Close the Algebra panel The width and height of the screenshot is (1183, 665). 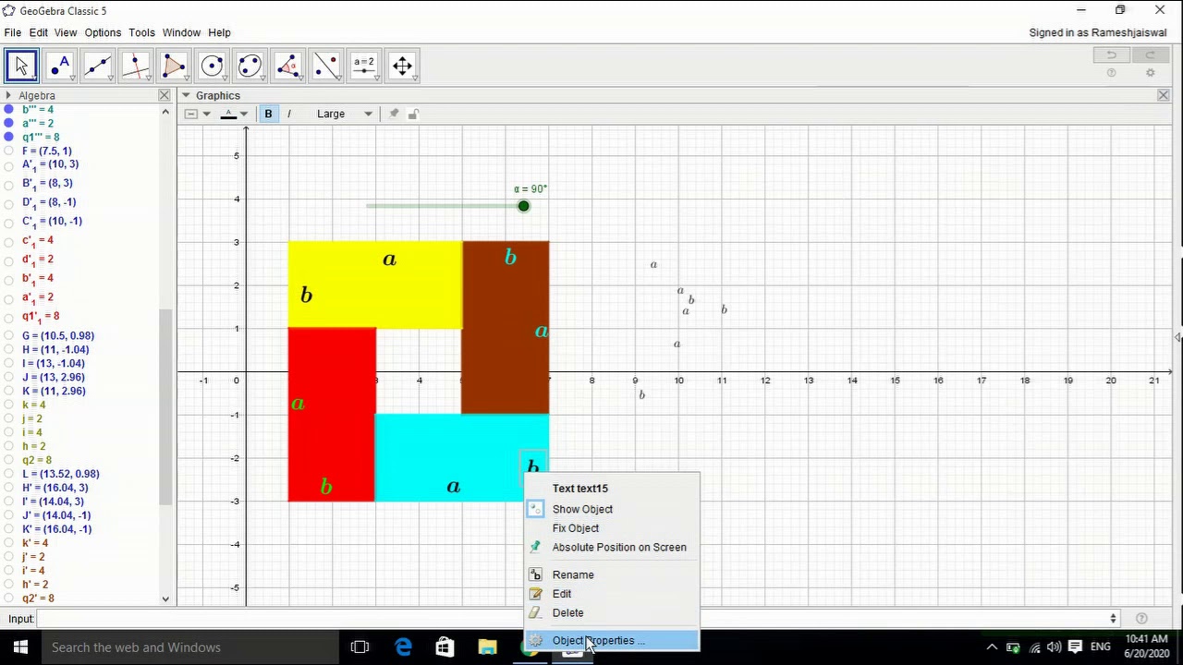(165, 95)
